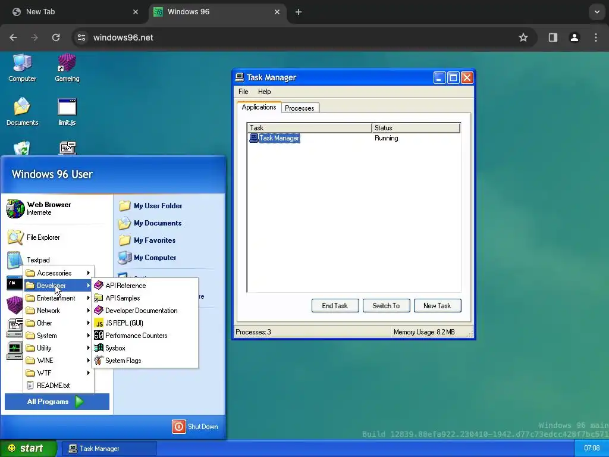This screenshot has width=609, height=457.
Task: Click the Memory Usage status text
Action: point(424,332)
